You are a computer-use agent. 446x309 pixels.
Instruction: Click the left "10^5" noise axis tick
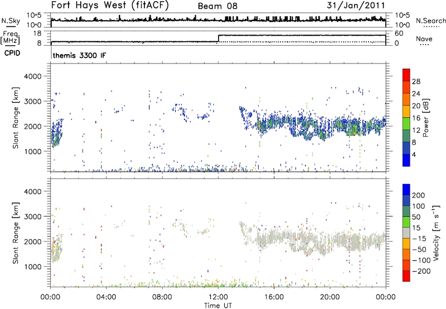tap(34, 16)
